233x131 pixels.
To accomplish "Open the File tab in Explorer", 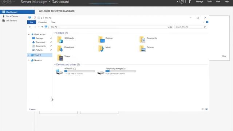I will (x=32, y=22).
